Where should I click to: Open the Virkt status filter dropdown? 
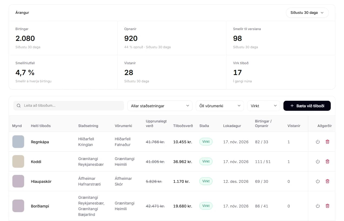(264, 106)
